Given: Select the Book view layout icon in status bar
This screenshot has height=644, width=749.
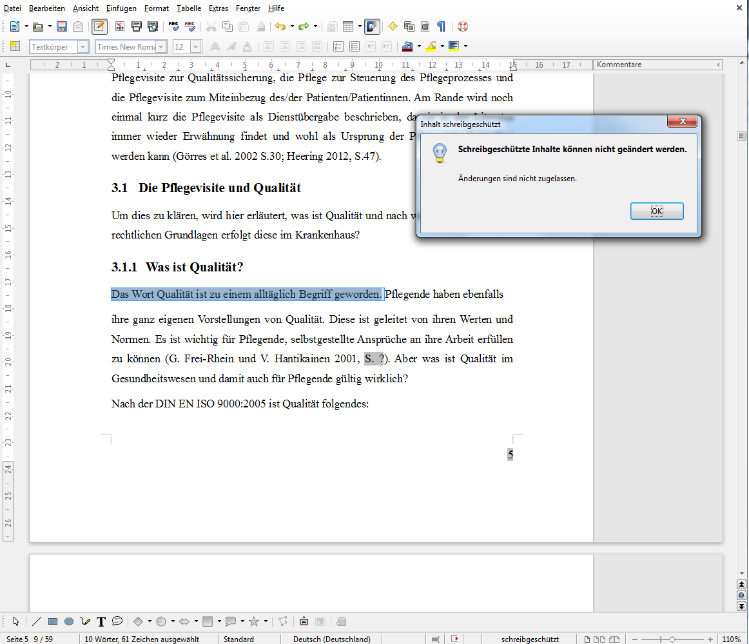Looking at the screenshot, I should click(x=614, y=639).
